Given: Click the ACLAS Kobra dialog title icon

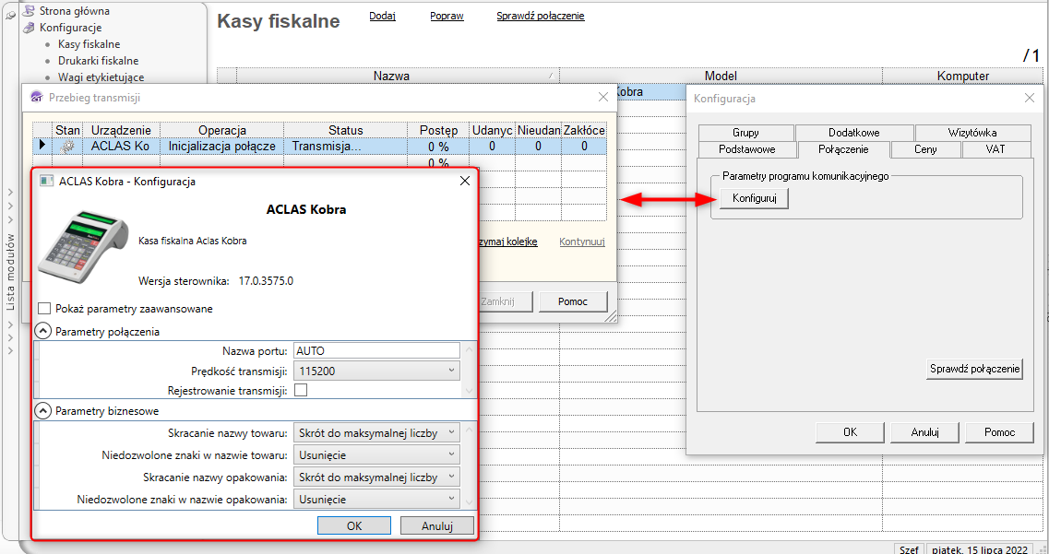Looking at the screenshot, I should (x=47, y=181).
